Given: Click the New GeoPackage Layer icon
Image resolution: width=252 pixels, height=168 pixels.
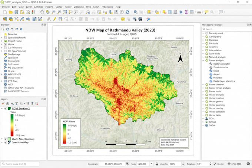Looking at the screenshot, I should tap(11, 19).
